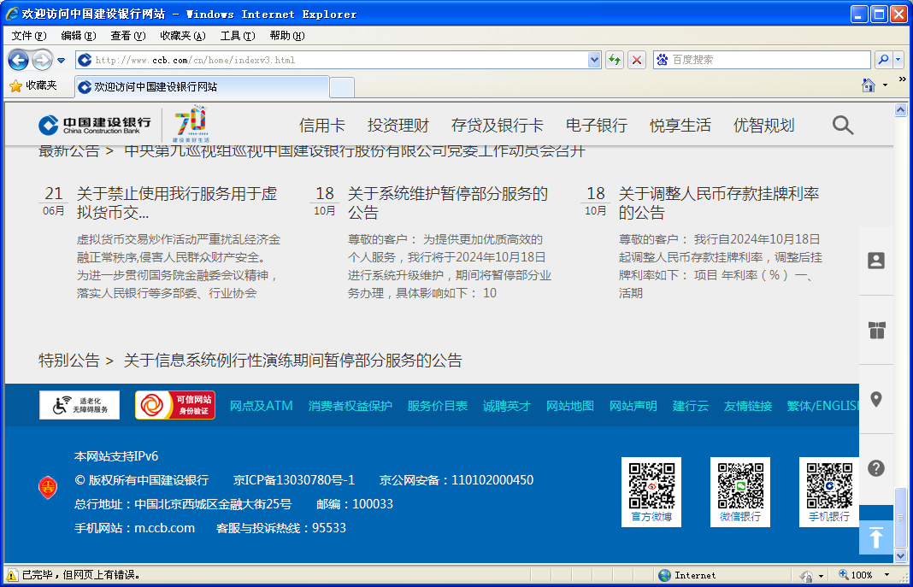The height and width of the screenshot is (587, 913).
Task: Open the 网站地图 footer link
Action: pyautogui.click(x=570, y=406)
